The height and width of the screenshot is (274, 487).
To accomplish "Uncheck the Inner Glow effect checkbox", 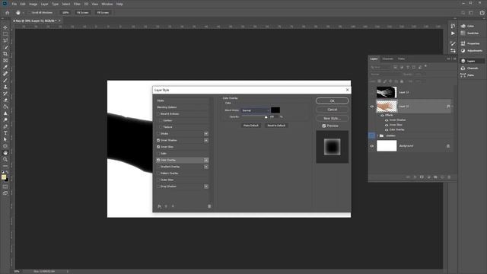I will click(x=158, y=147).
